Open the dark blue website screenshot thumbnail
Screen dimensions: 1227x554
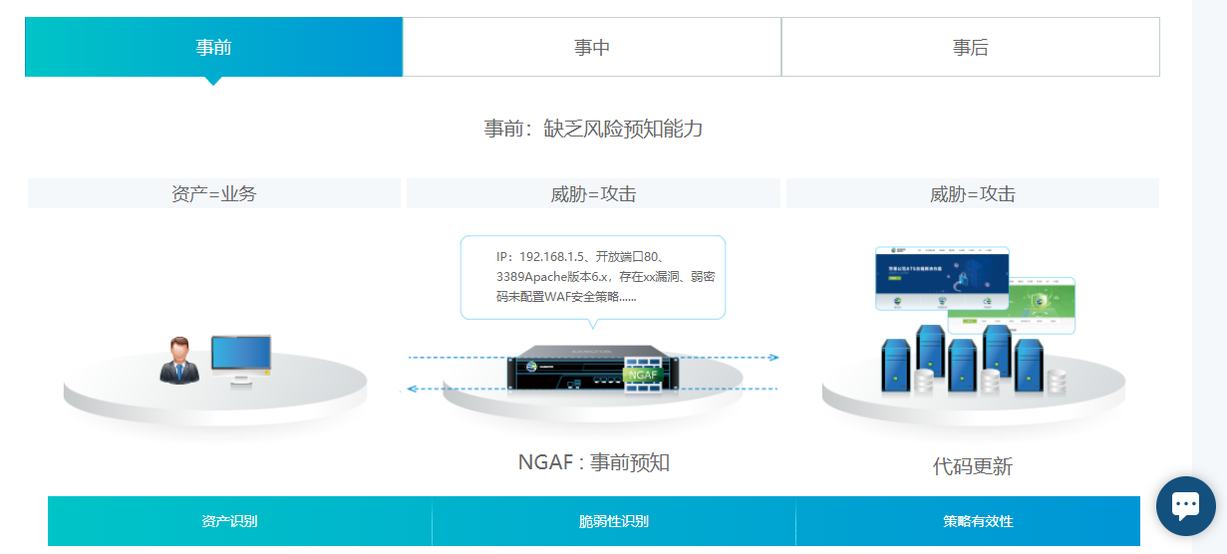(x=941, y=277)
